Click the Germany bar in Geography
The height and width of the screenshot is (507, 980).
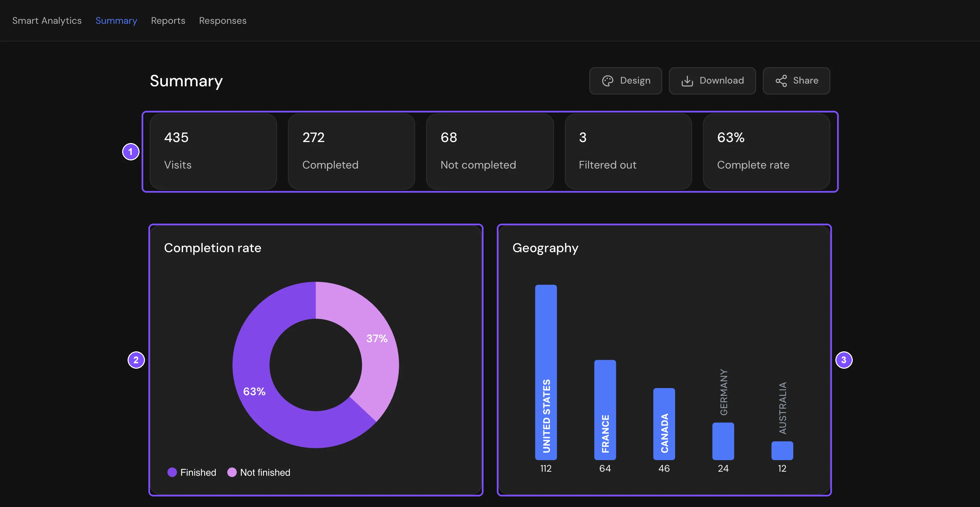click(x=723, y=441)
